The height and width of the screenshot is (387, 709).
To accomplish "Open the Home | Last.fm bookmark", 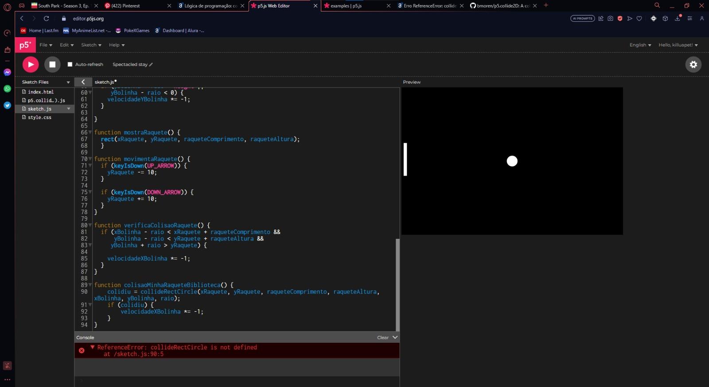I will tap(39, 31).
